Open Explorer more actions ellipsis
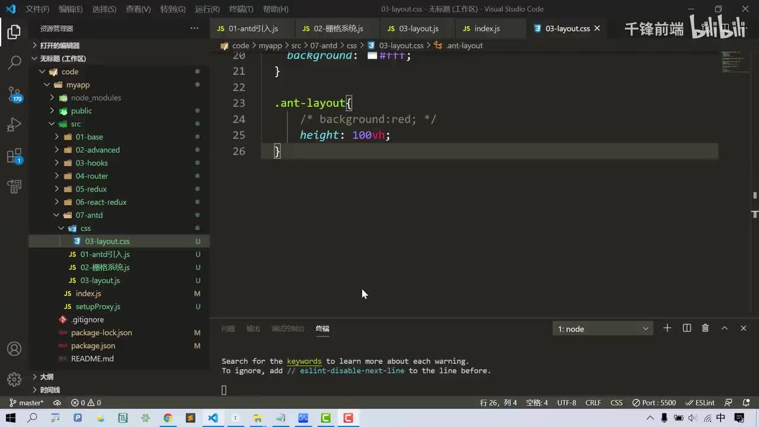 point(194,28)
